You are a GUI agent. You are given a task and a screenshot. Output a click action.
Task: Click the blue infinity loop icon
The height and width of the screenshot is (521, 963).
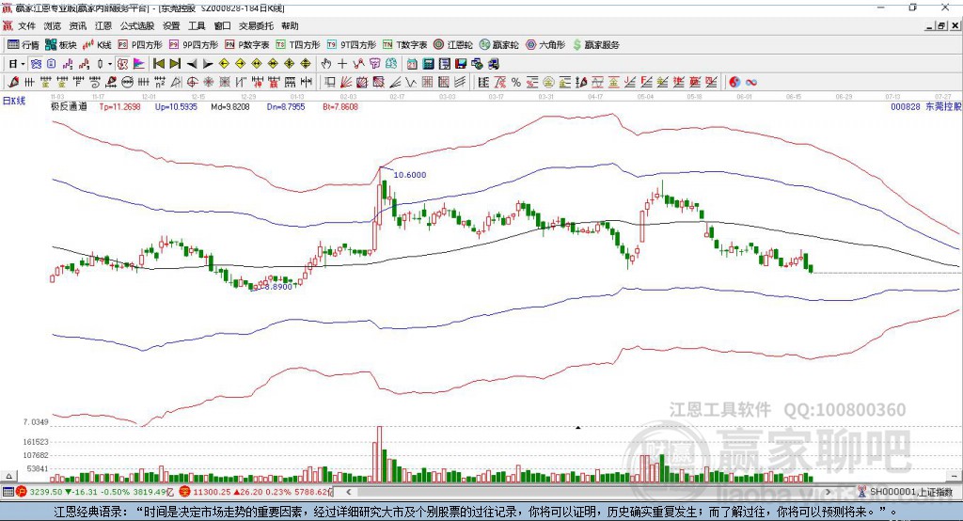[x=751, y=82]
